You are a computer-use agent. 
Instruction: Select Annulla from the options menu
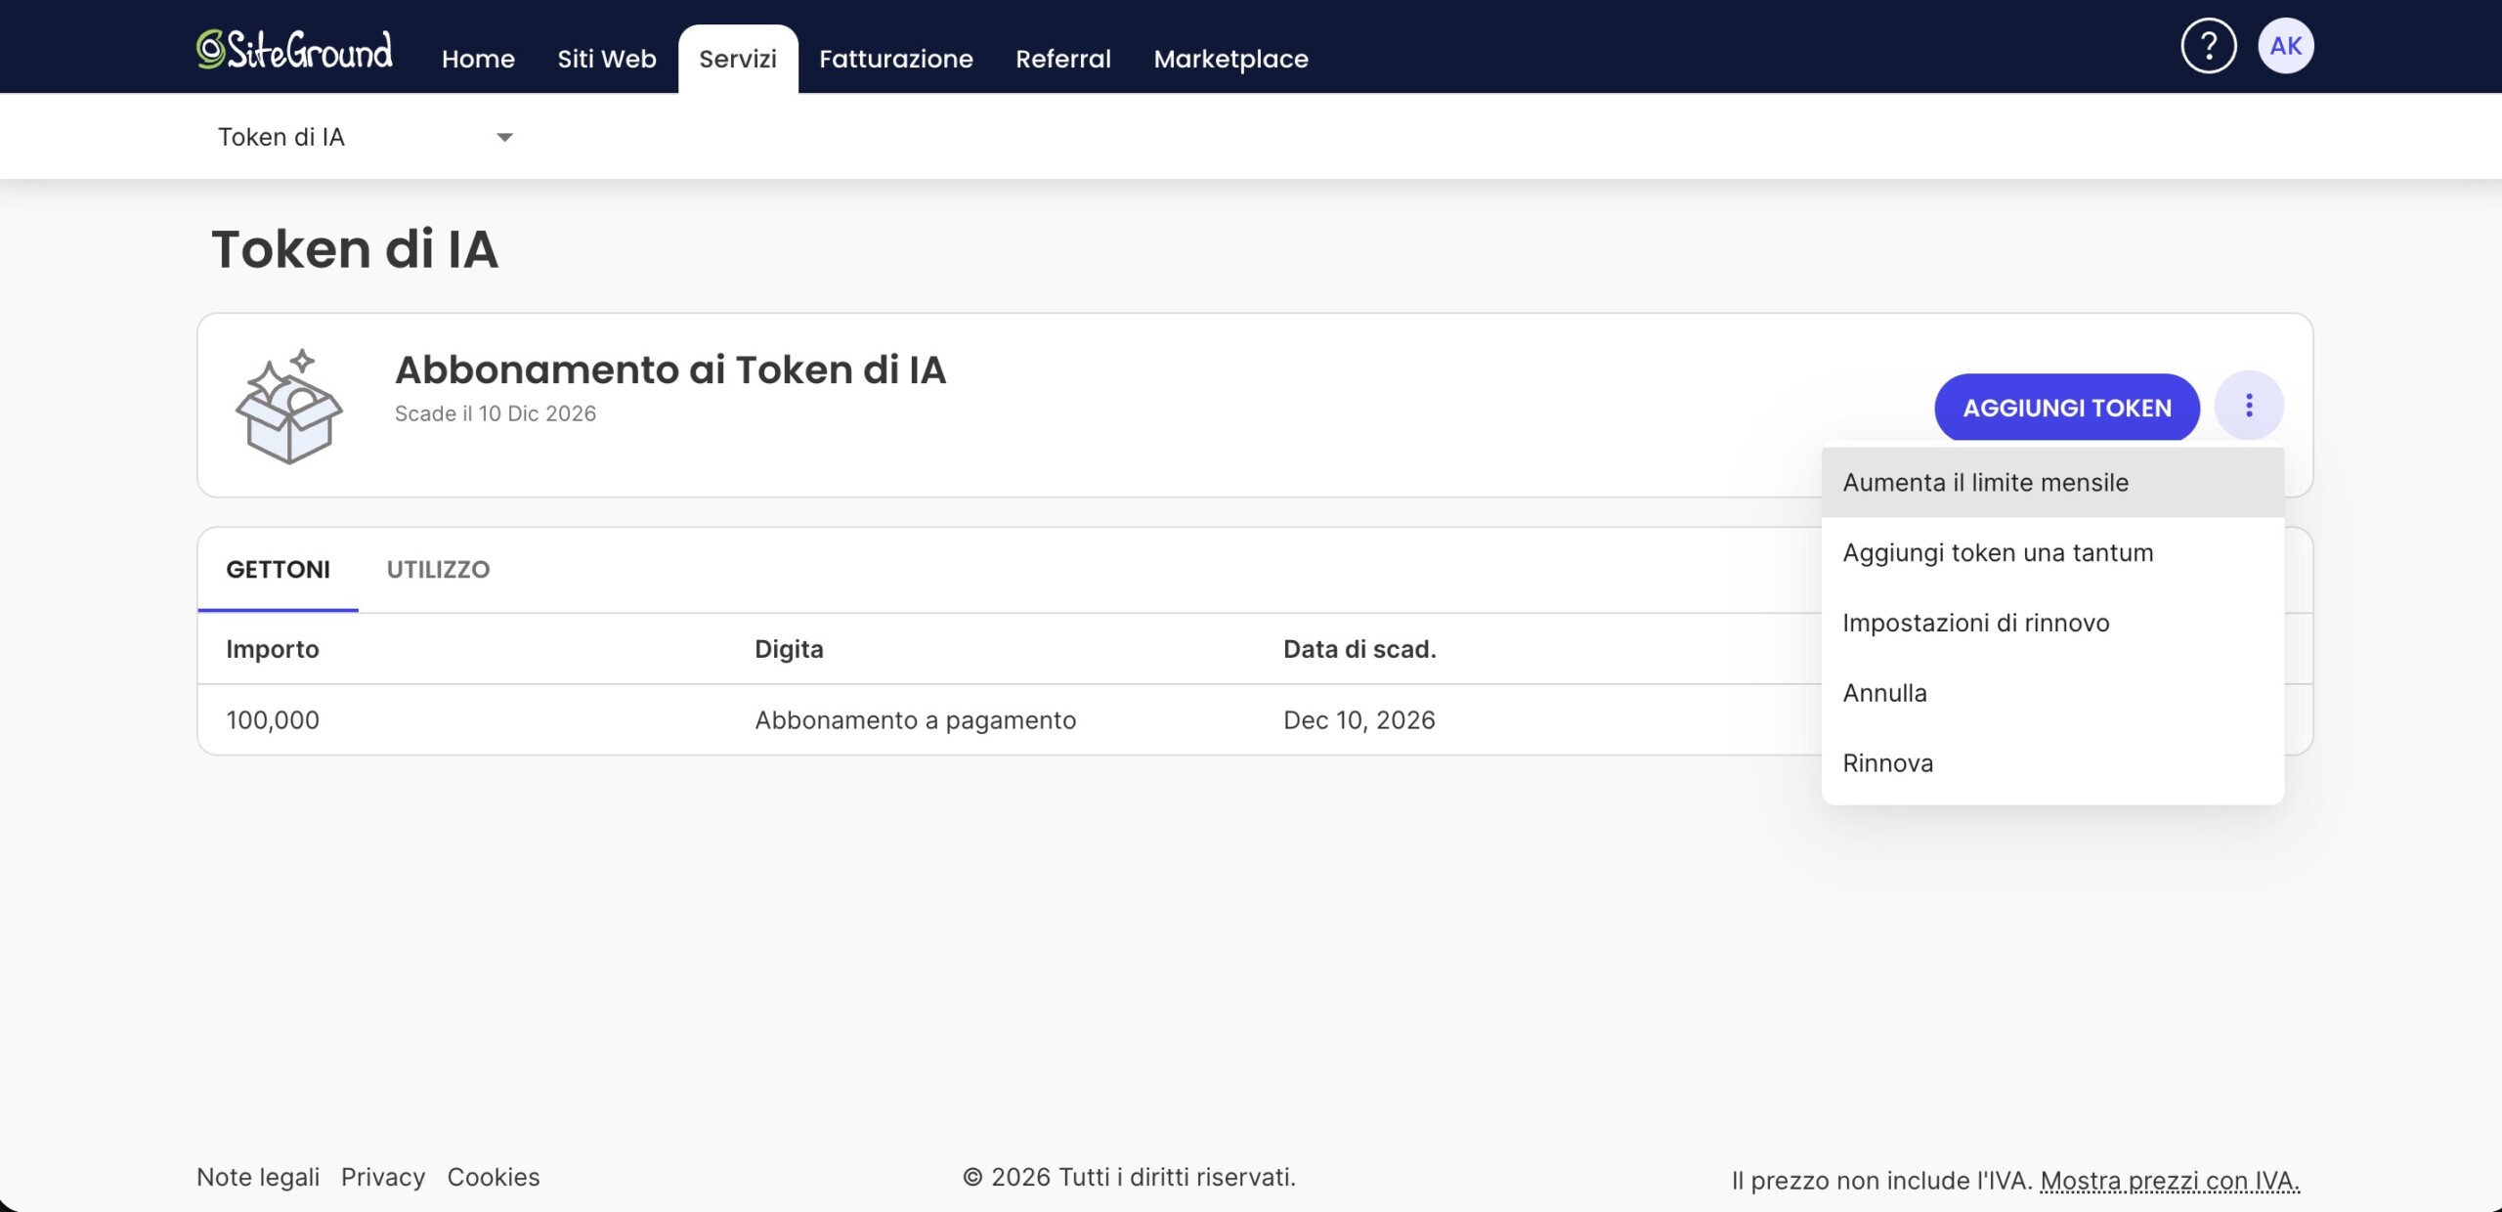tap(2052, 693)
